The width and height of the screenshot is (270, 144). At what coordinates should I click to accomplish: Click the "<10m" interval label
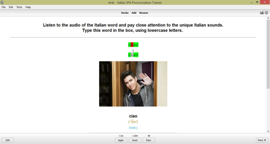[135, 136]
